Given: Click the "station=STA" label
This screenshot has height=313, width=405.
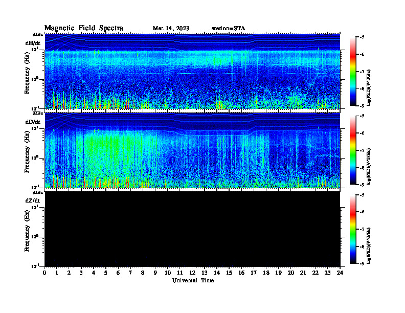Looking at the screenshot, I should [229, 29].
